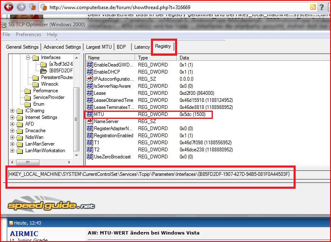The width and height of the screenshot is (331, 242).
Task: Open the Preferences menu
Action: click(29, 35)
